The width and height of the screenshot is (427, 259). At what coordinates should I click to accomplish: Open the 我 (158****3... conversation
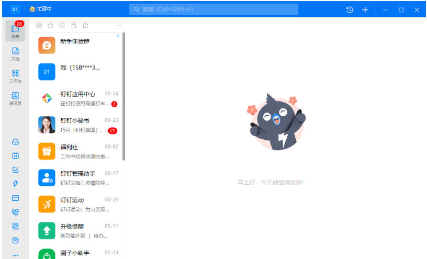coord(78,72)
